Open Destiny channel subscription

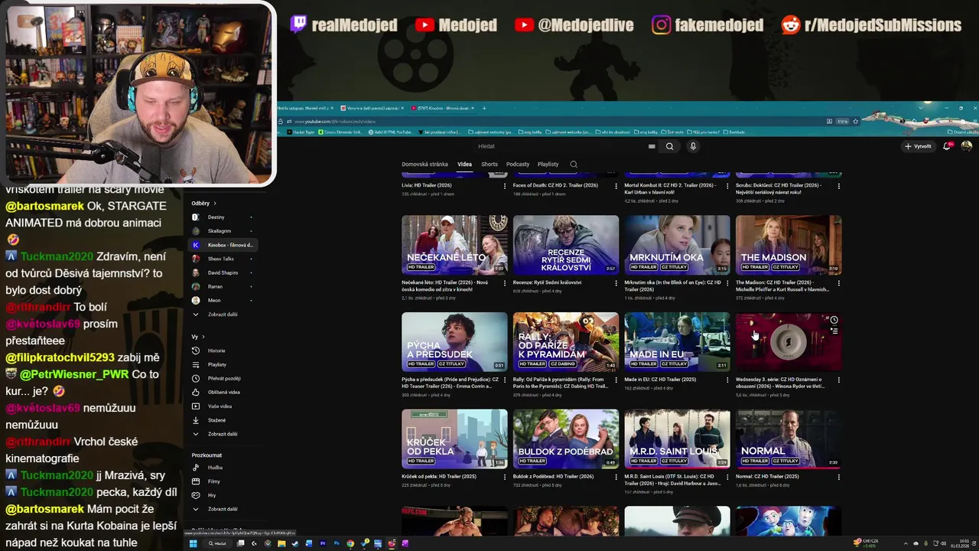coord(222,217)
